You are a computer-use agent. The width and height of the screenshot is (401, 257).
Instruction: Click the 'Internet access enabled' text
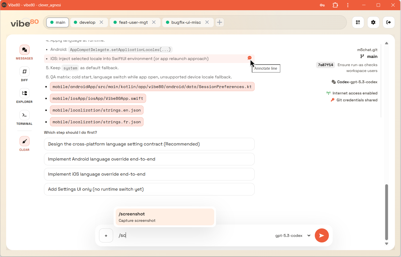pyautogui.click(x=355, y=93)
